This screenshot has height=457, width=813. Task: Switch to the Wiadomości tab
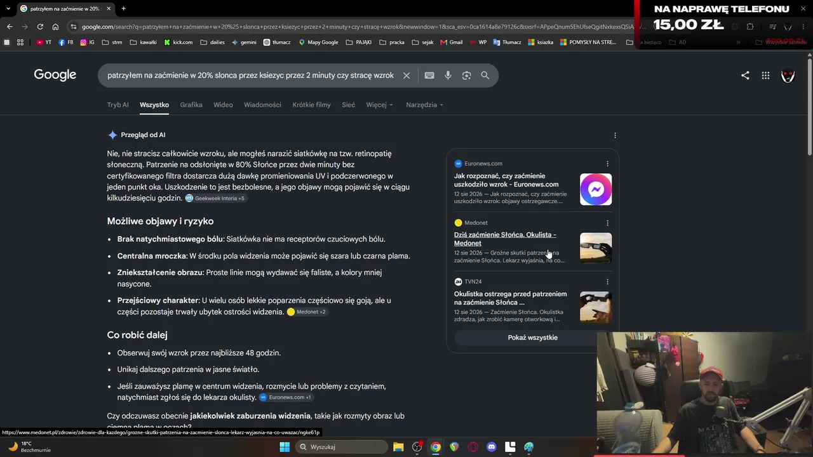tap(262, 105)
